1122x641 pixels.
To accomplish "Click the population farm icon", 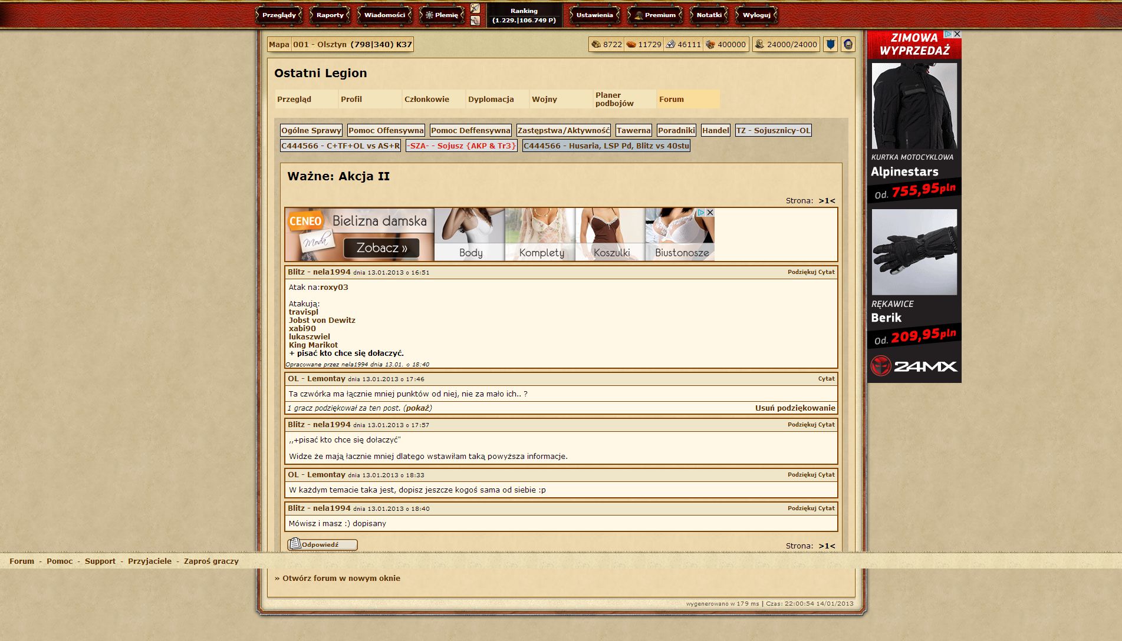I will point(759,44).
